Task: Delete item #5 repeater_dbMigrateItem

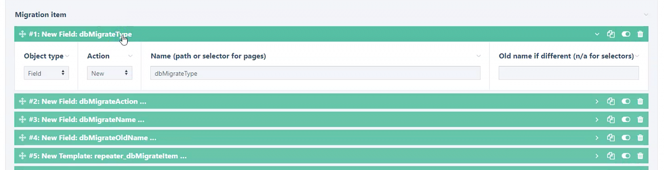Action: [640, 156]
